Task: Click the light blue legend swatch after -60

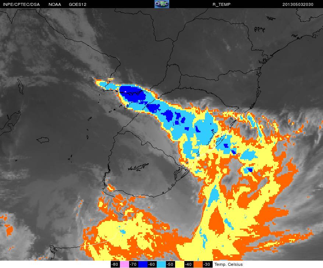Action: click(161, 264)
